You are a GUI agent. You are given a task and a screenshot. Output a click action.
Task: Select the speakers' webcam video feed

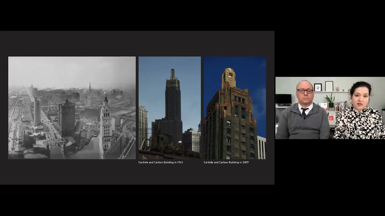(330, 108)
